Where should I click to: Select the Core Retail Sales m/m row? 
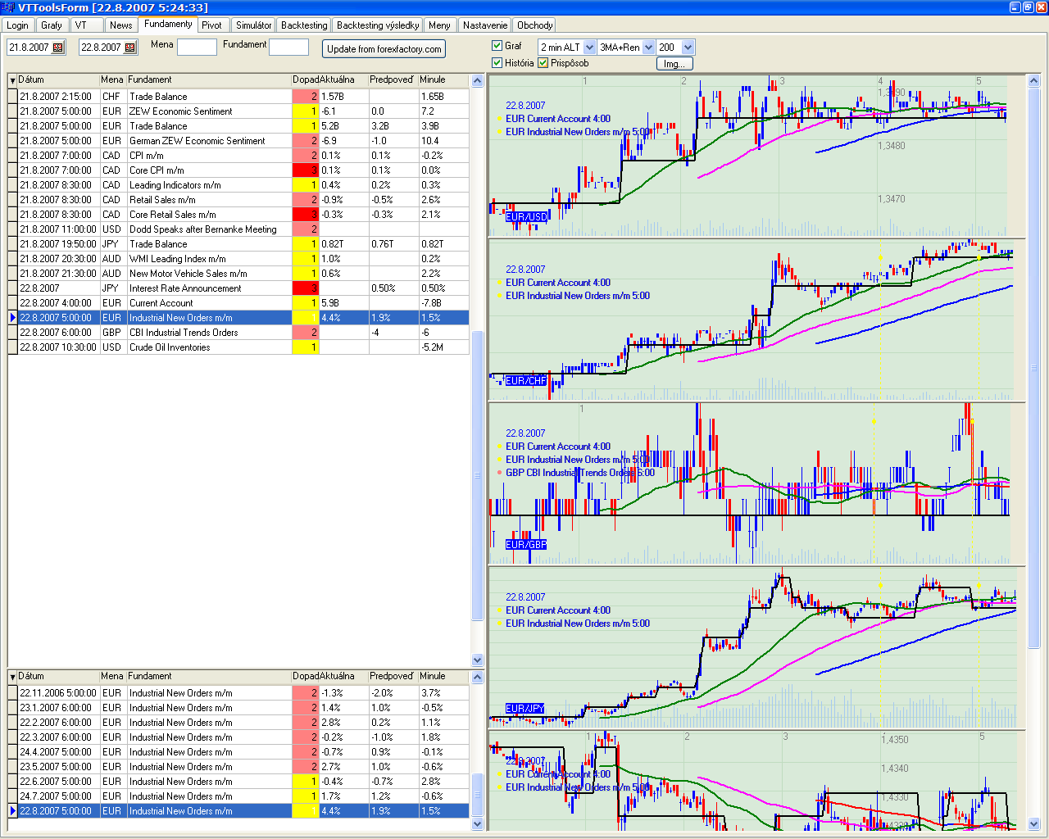[238, 215]
